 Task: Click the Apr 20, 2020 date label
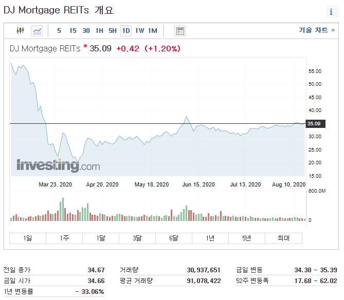(x=102, y=184)
